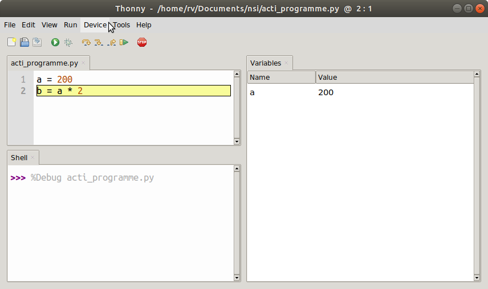The width and height of the screenshot is (488, 289).
Task: Click the Variables scrollbar up arrow
Action: tap(477, 74)
